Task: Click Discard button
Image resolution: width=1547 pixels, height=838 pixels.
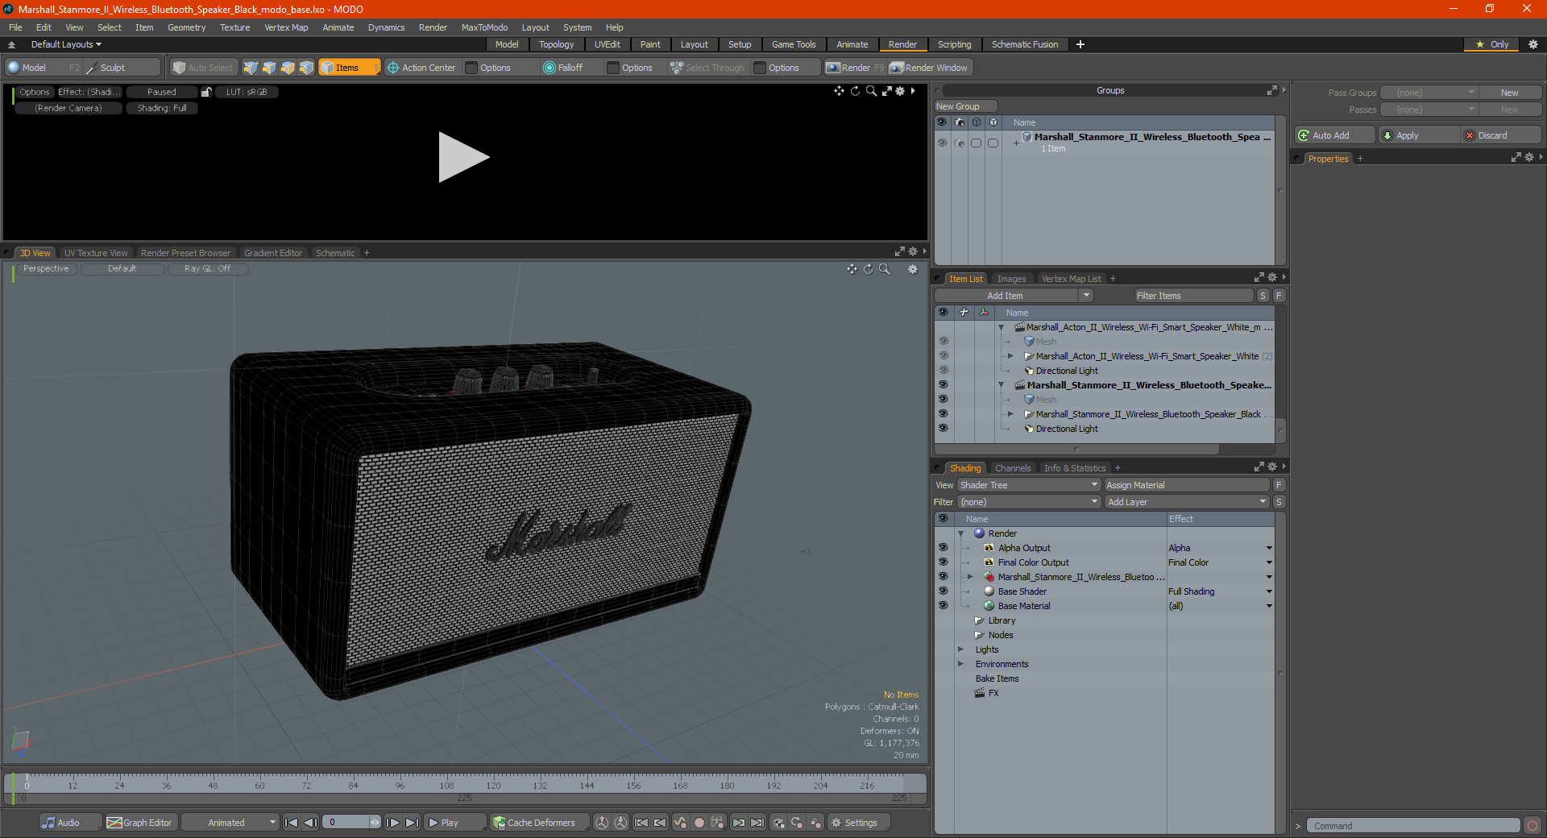Action: click(1500, 135)
